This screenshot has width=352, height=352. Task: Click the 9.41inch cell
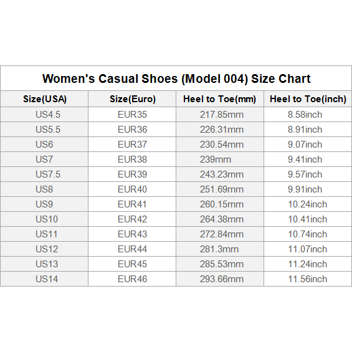point(308,159)
